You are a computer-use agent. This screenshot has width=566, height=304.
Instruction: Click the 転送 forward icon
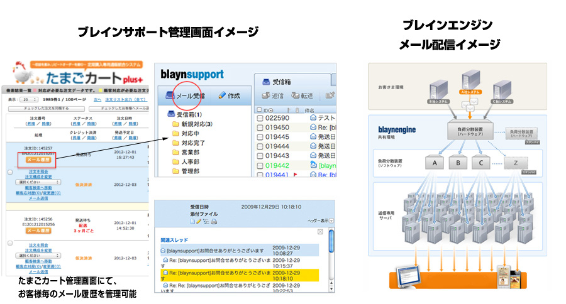[x=296, y=95]
